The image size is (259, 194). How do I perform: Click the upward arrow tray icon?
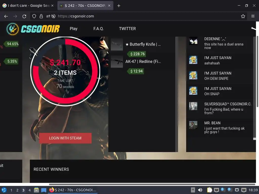click(193, 190)
